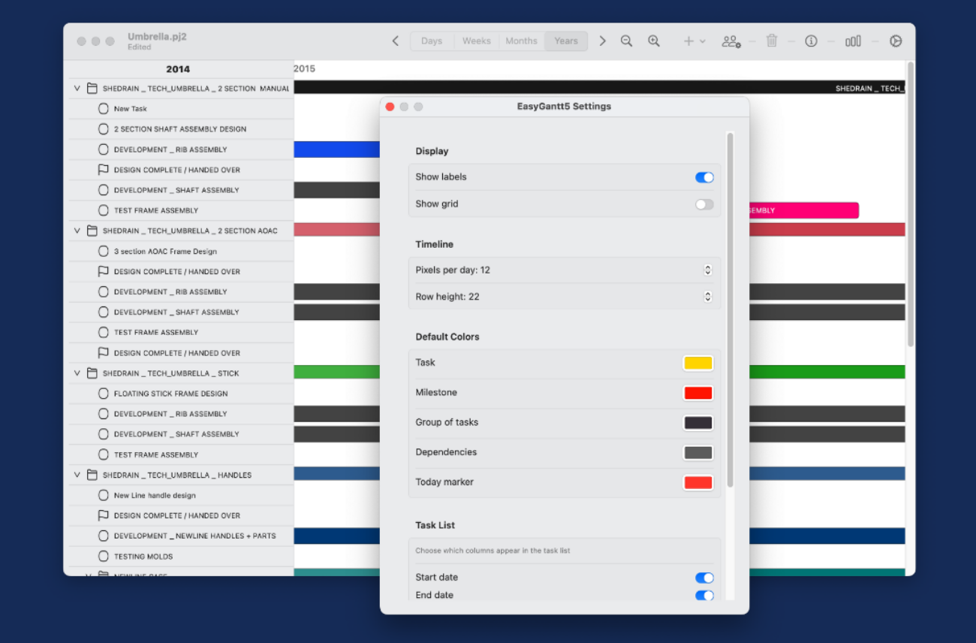Go to next period with right arrow
The image size is (976, 643).
tap(602, 41)
